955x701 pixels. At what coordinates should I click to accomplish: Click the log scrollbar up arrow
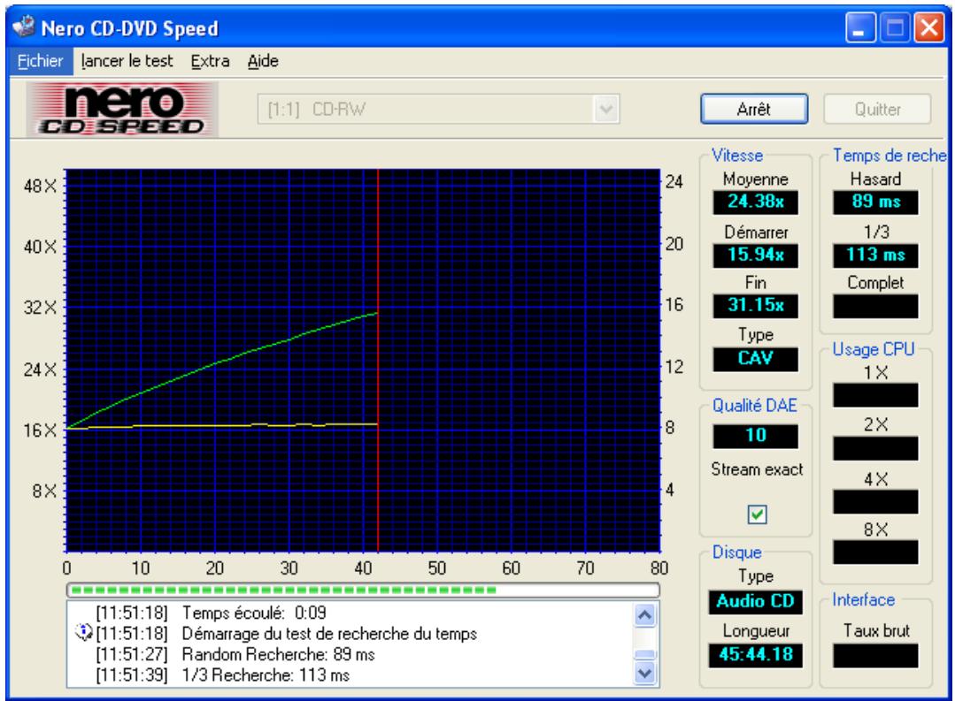644,615
